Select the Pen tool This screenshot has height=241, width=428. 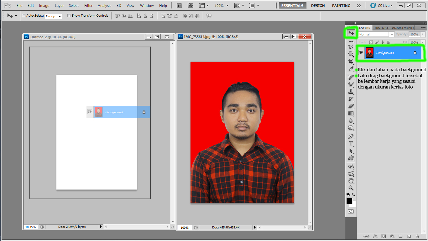tap(351, 136)
